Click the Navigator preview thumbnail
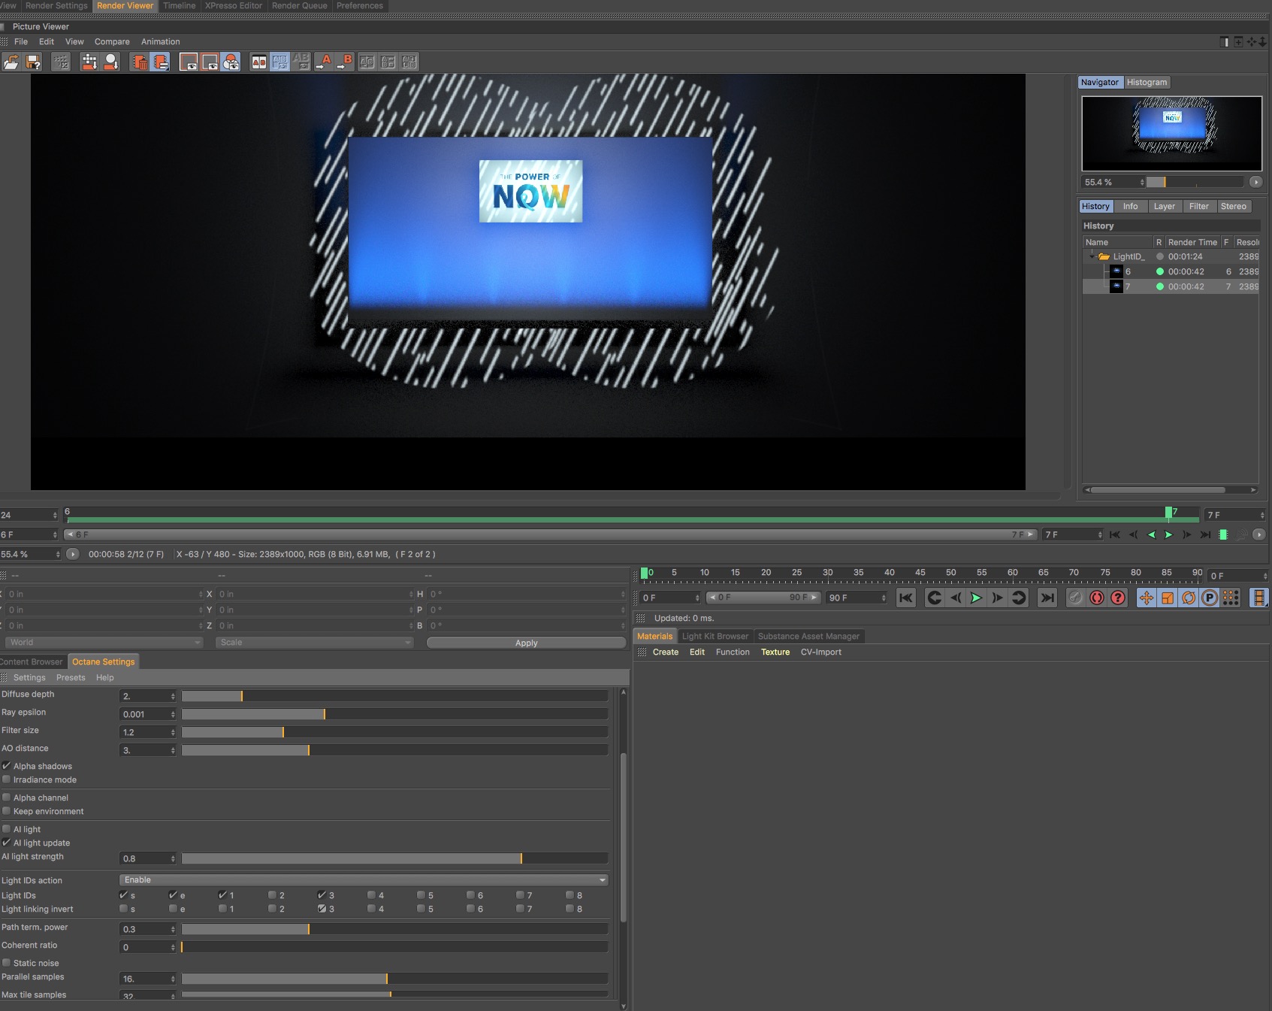 pyautogui.click(x=1171, y=133)
